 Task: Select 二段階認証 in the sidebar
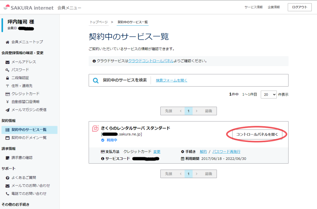click(x=20, y=78)
